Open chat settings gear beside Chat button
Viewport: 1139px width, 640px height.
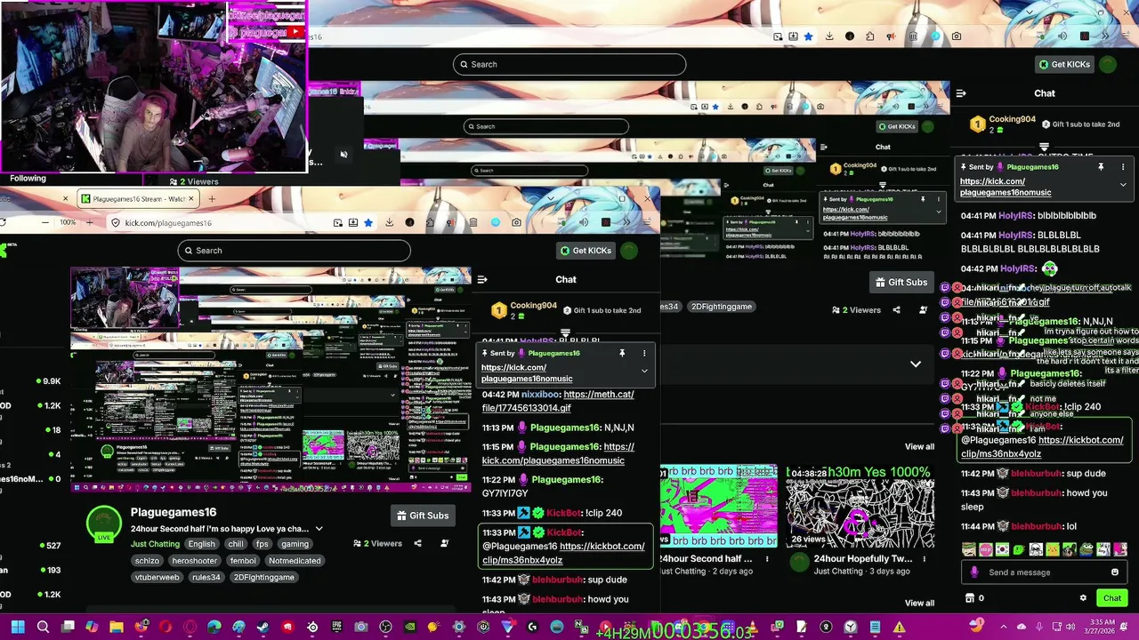coord(1083,598)
